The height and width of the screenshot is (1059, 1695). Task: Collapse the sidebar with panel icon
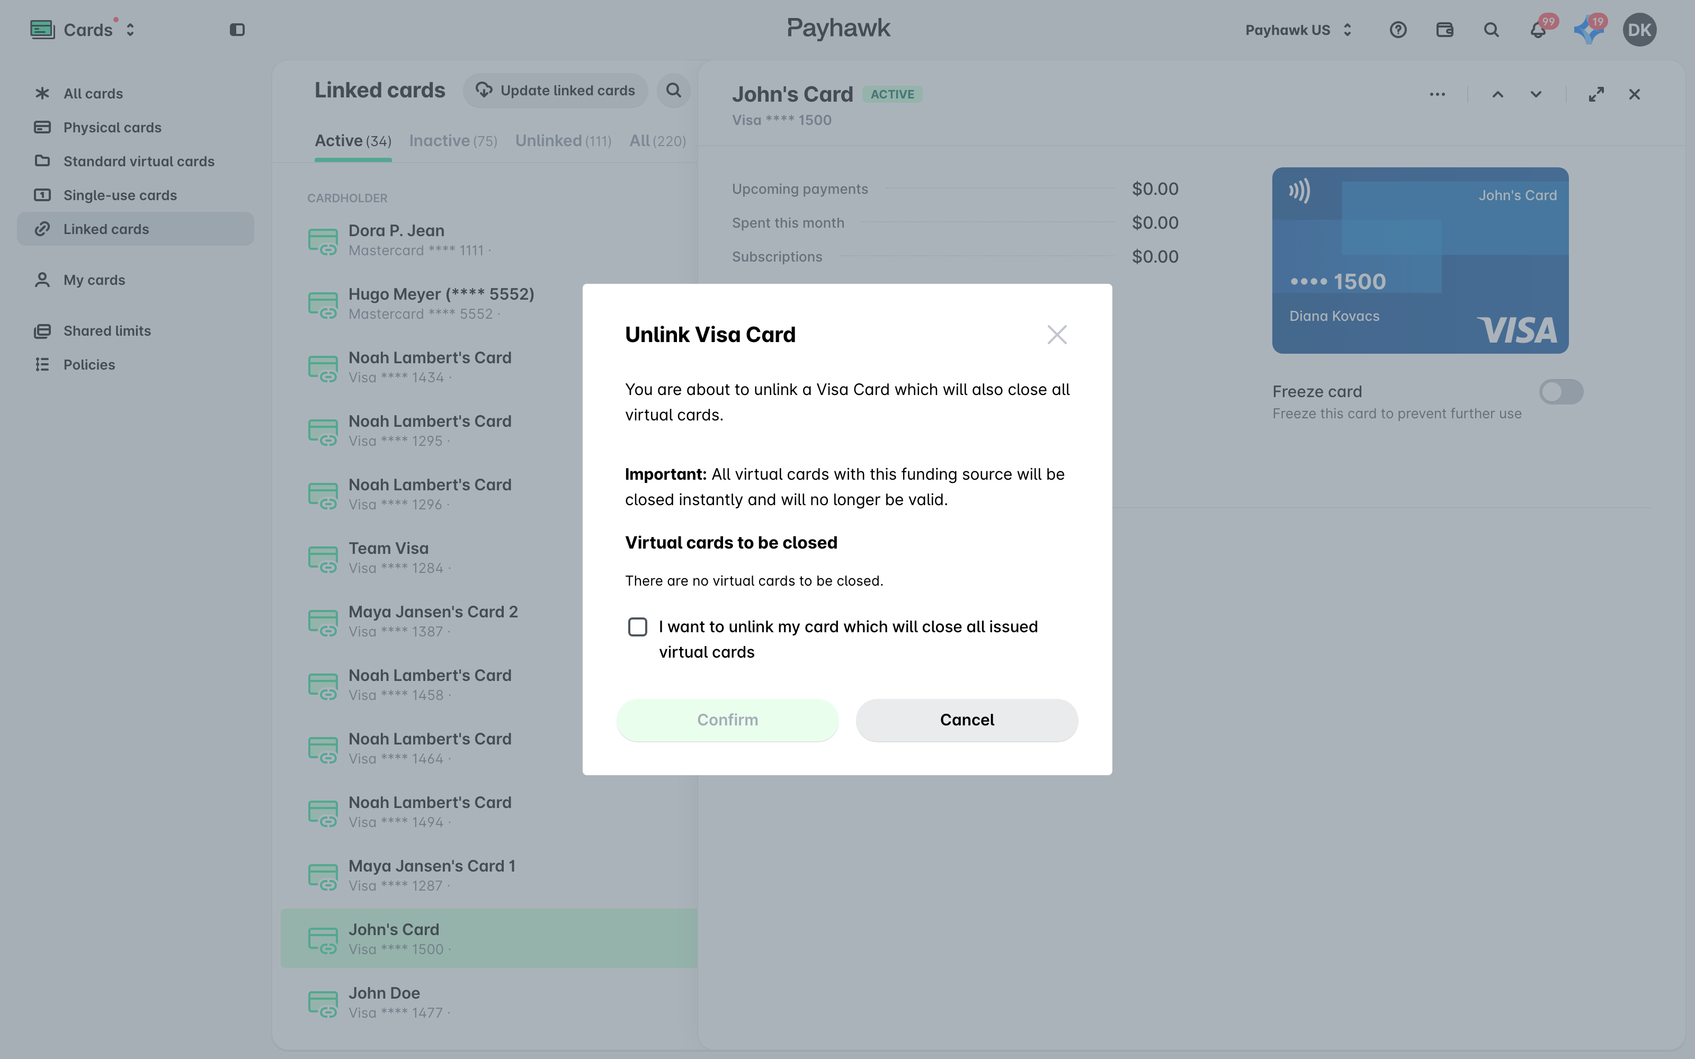tap(237, 30)
